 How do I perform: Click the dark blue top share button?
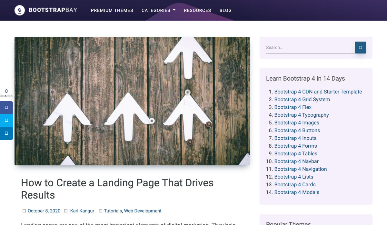6,108
